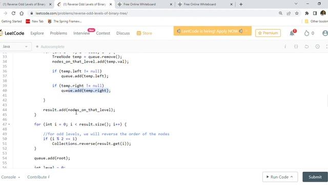Click line number 44 in the gutter
The width and height of the screenshot is (328, 185).
pyautogui.click(x=5, y=110)
